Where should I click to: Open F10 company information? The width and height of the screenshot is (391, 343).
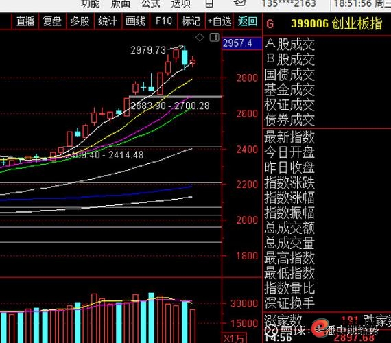[163, 21]
